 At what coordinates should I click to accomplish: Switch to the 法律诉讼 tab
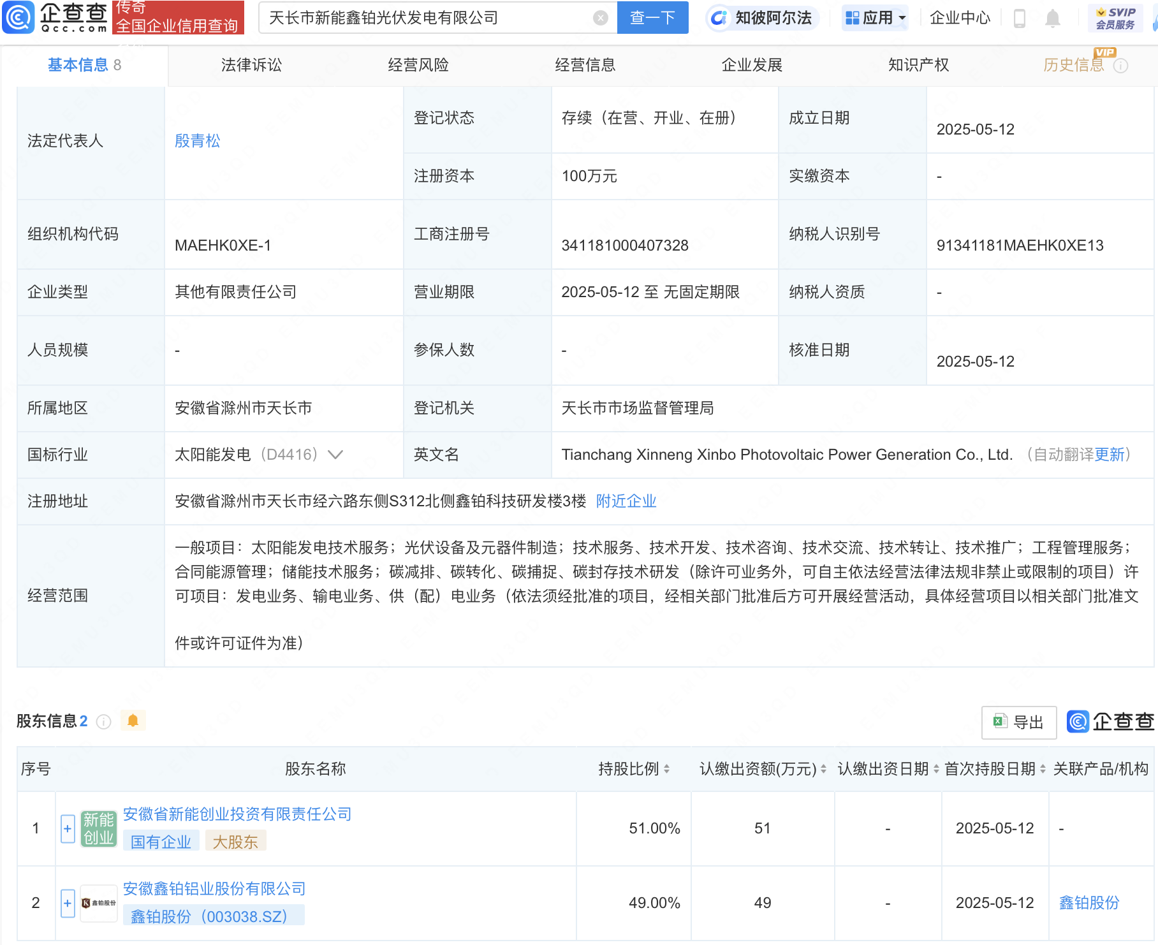[x=251, y=65]
